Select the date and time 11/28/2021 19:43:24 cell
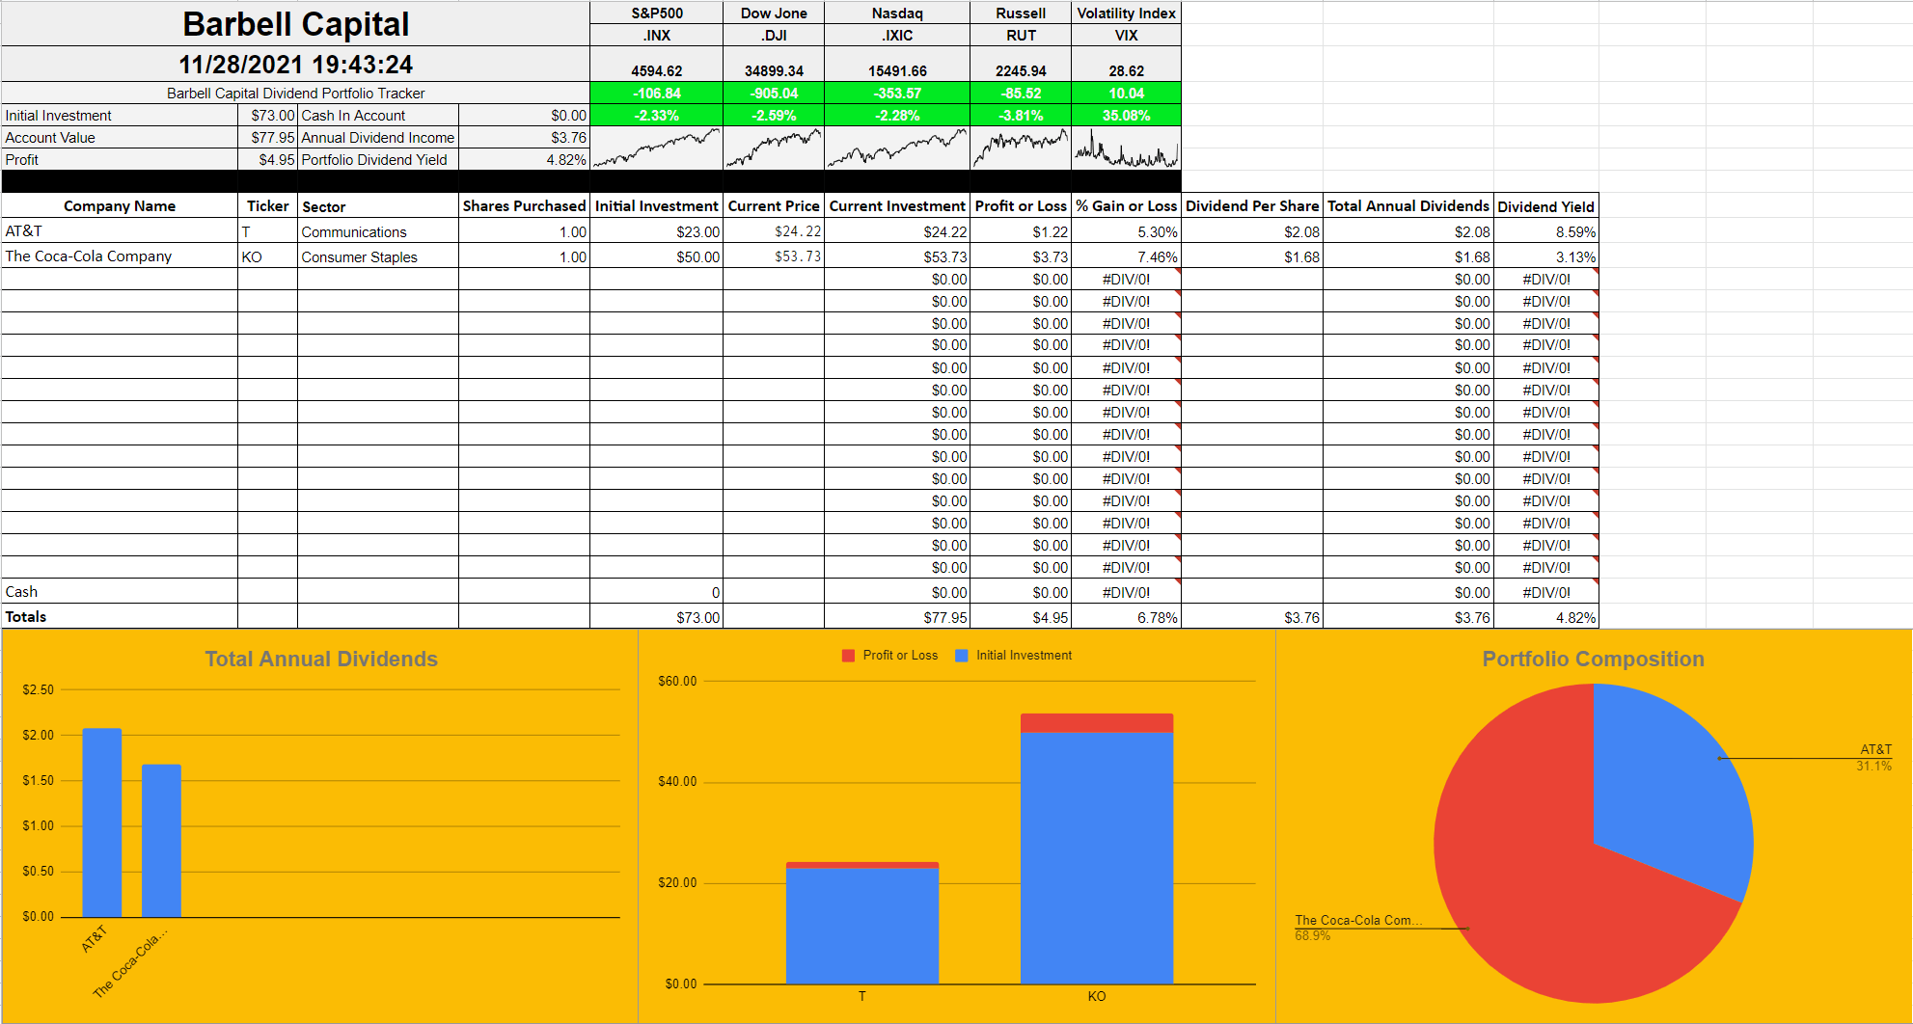 pos(295,65)
